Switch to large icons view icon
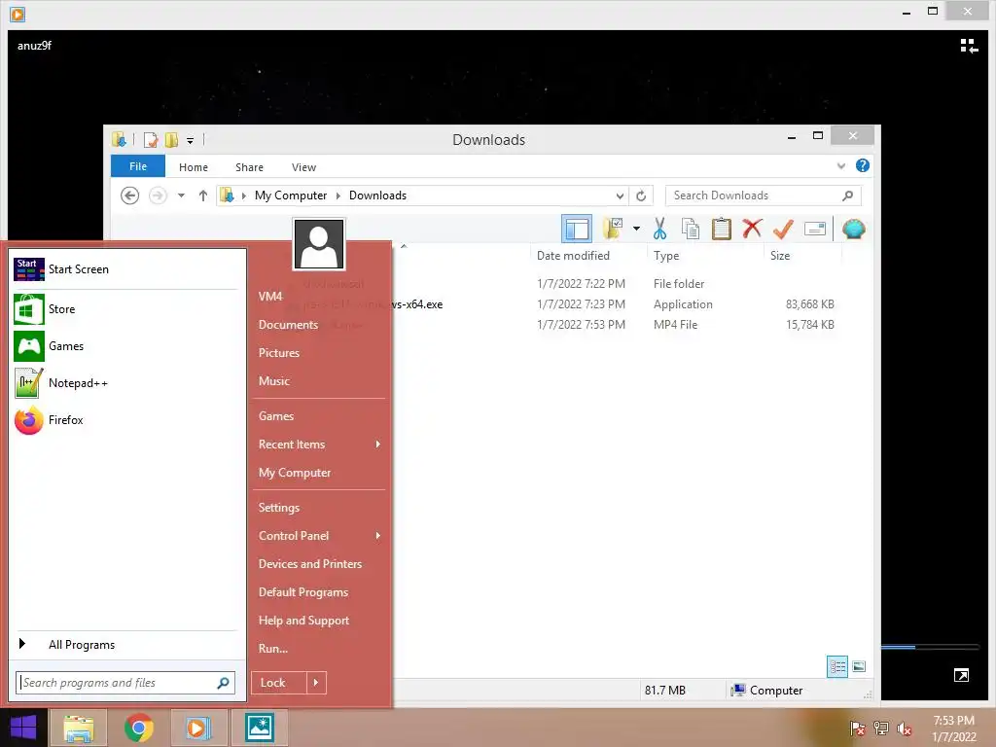996x747 pixels. pyautogui.click(x=859, y=666)
